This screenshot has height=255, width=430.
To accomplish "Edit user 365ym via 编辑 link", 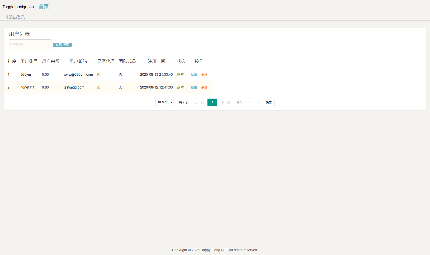I will [194, 75].
